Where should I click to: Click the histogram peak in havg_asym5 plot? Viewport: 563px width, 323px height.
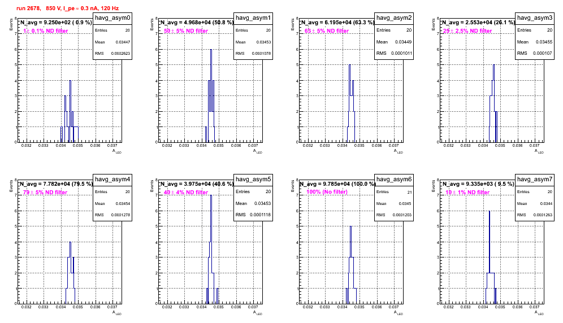[x=211, y=196]
